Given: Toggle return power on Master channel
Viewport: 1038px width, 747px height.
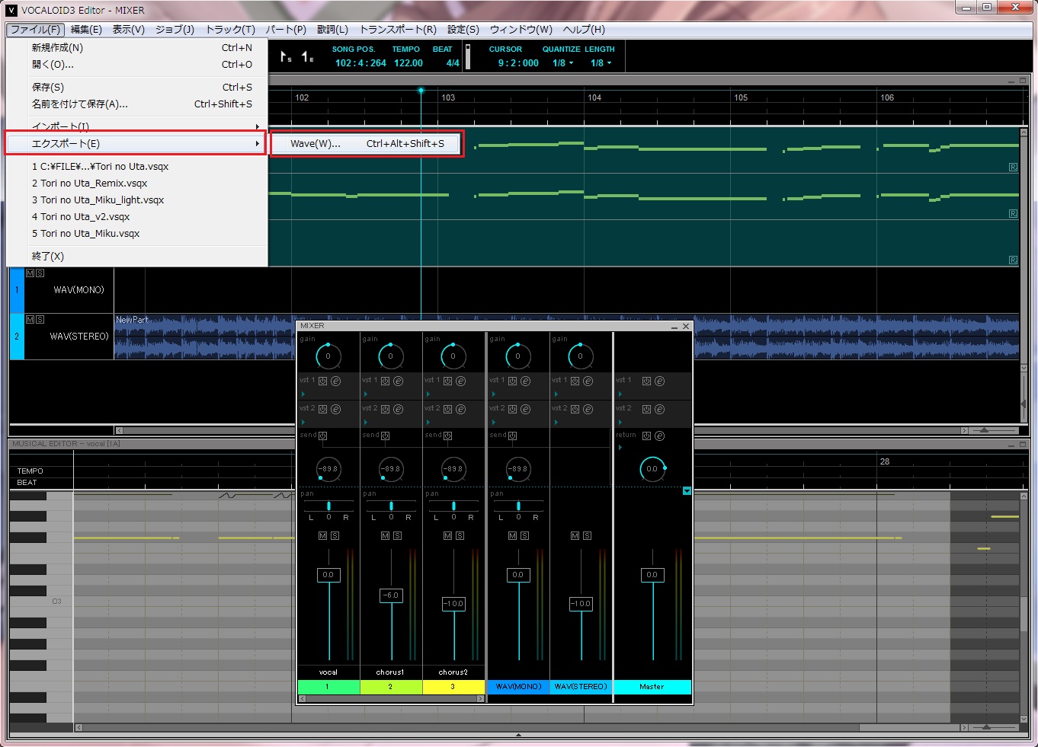Looking at the screenshot, I should point(646,436).
